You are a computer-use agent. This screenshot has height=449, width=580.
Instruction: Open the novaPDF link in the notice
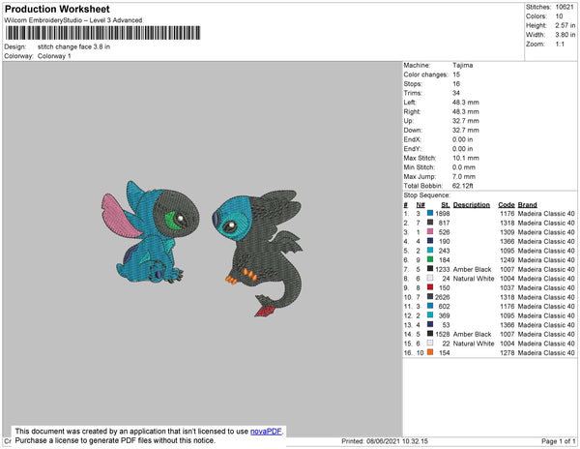click(266, 432)
